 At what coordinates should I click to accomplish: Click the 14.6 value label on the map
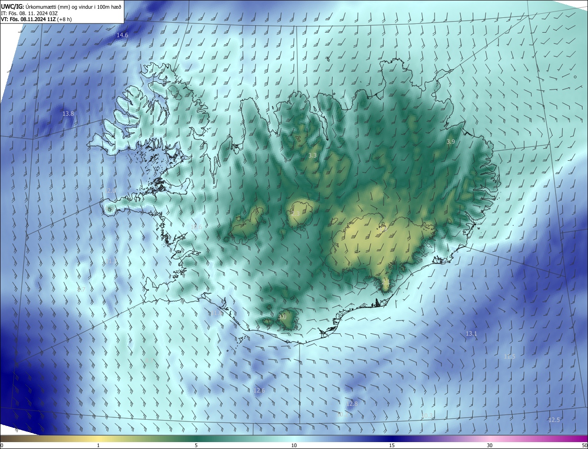[x=122, y=35]
